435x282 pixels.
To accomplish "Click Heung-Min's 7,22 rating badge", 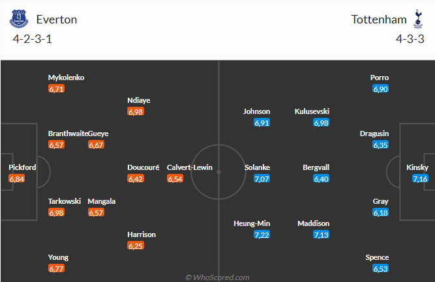I will tap(262, 234).
